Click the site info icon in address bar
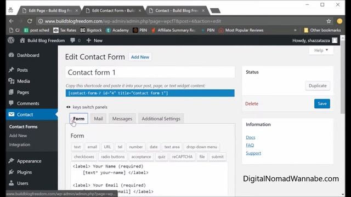The image size is (351, 197). (41, 21)
